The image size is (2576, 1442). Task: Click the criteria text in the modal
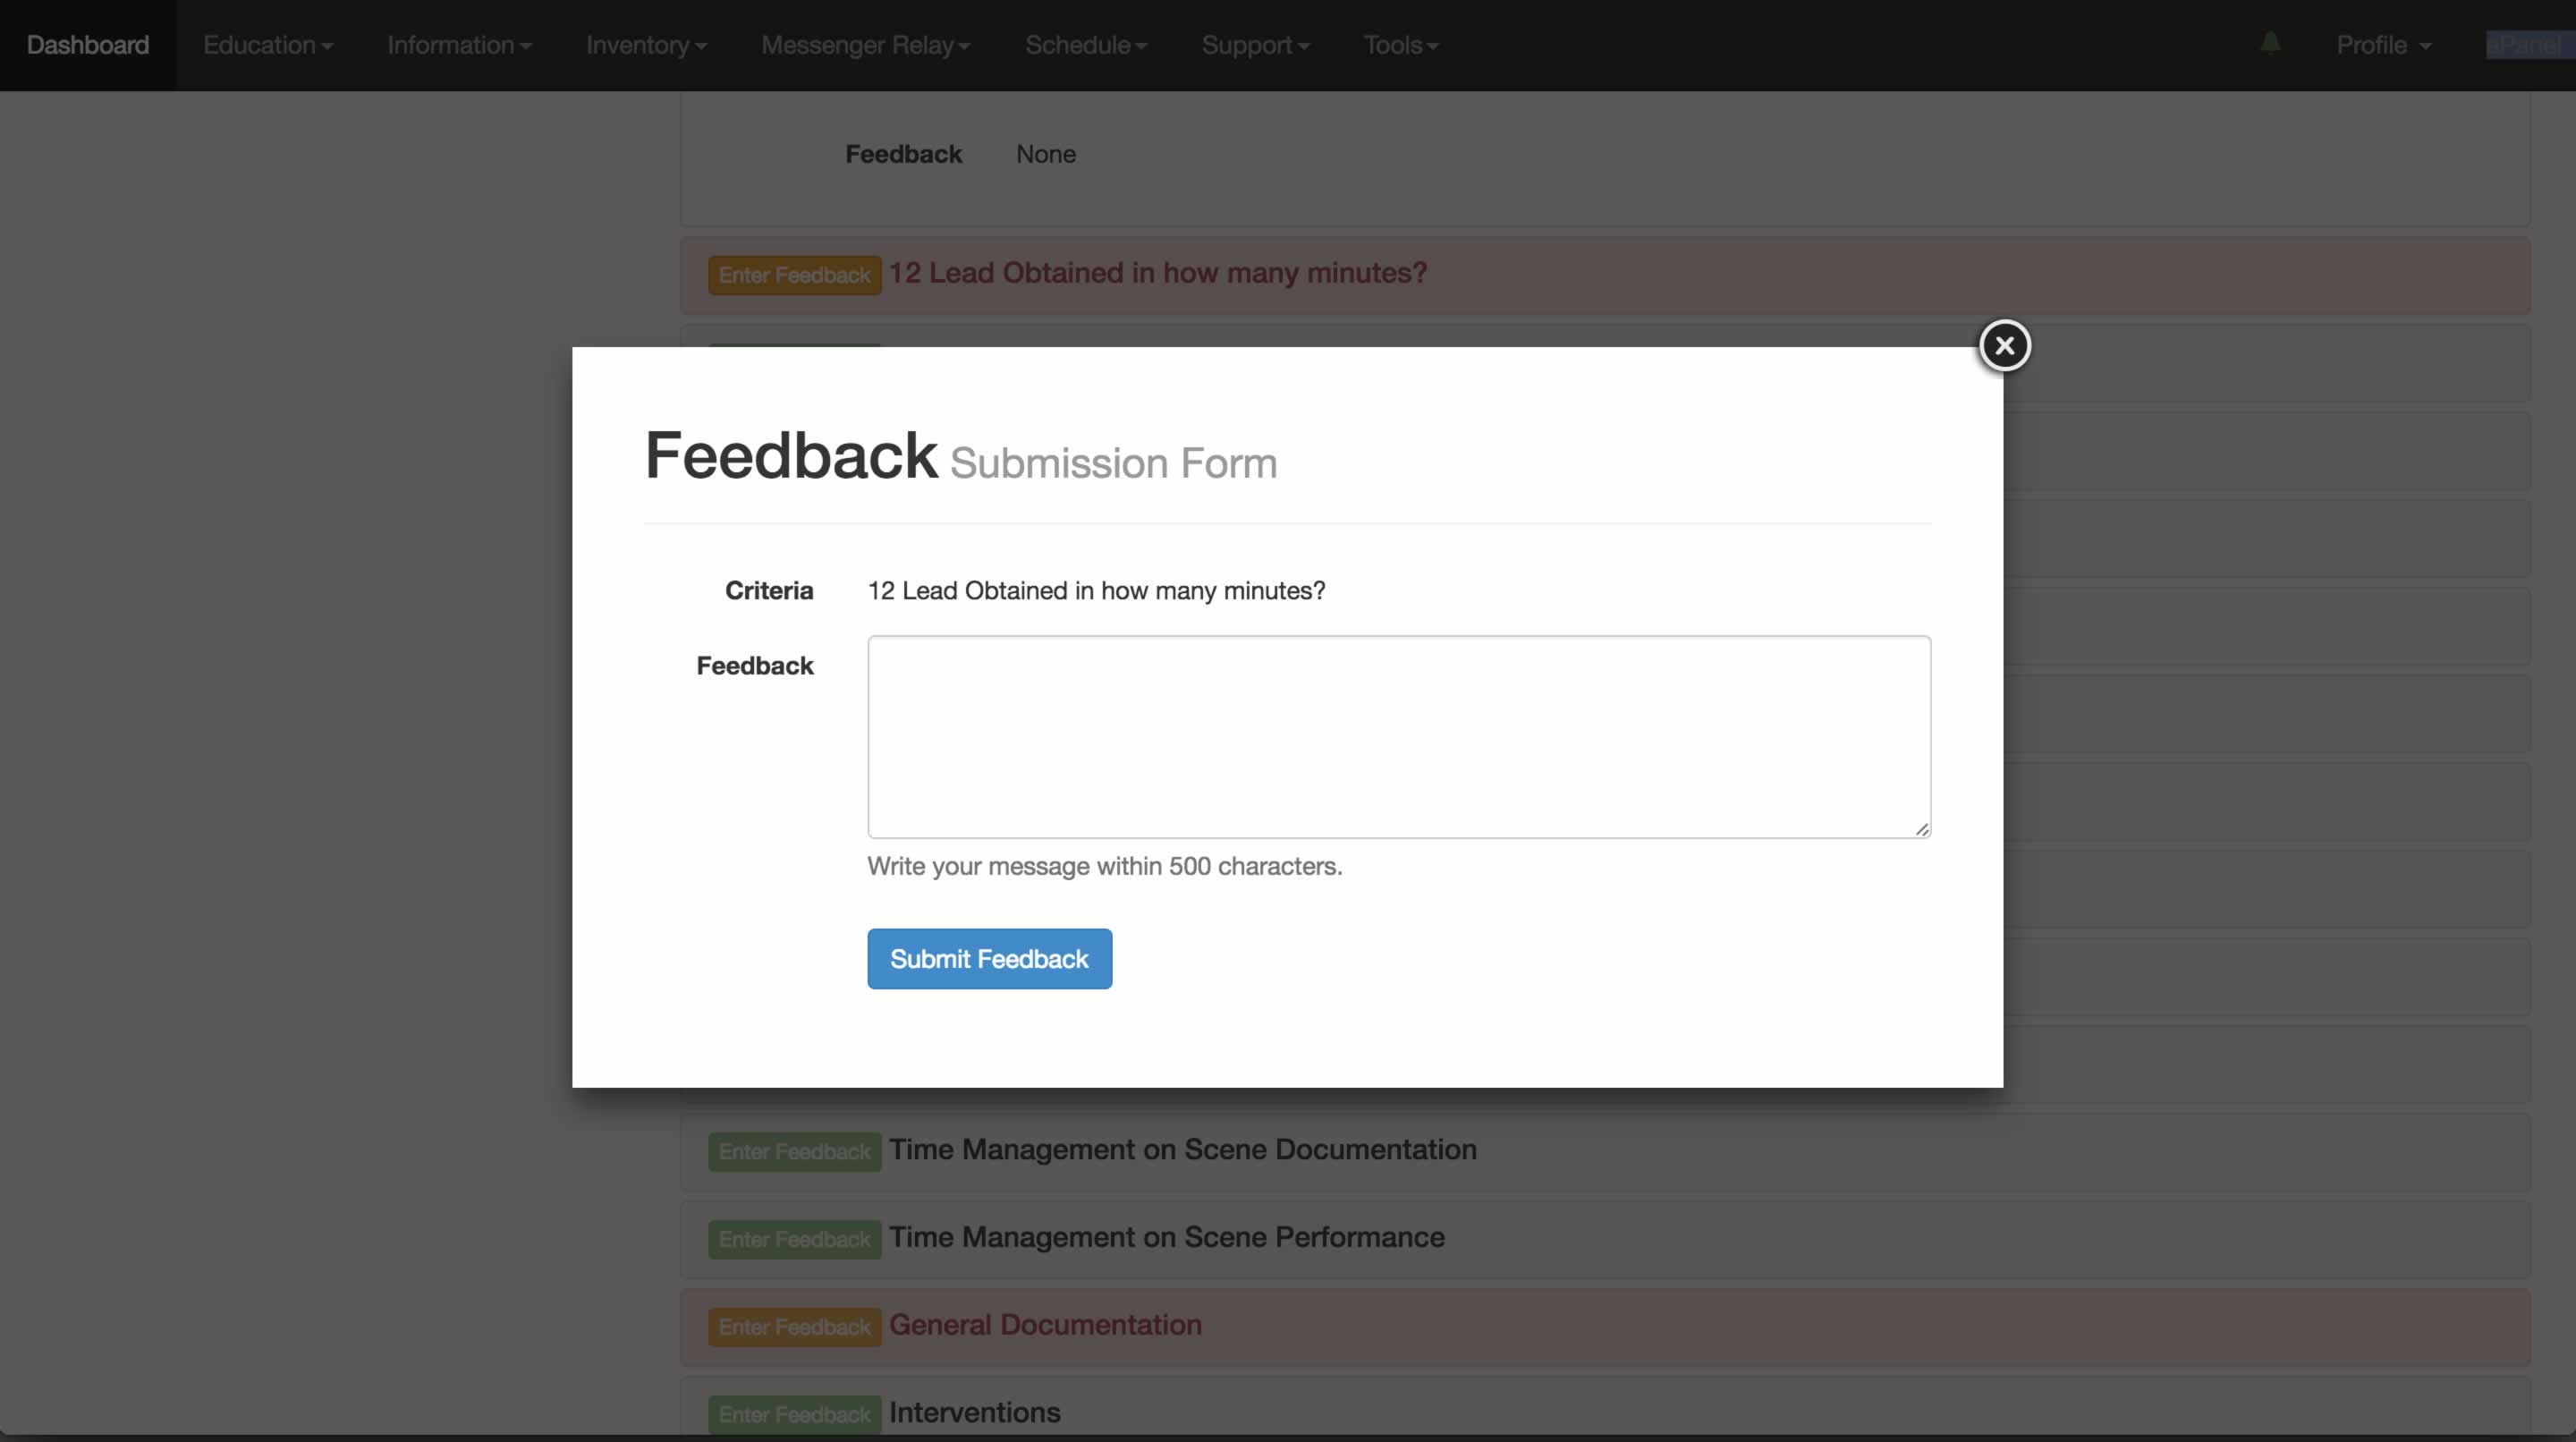1096,591
